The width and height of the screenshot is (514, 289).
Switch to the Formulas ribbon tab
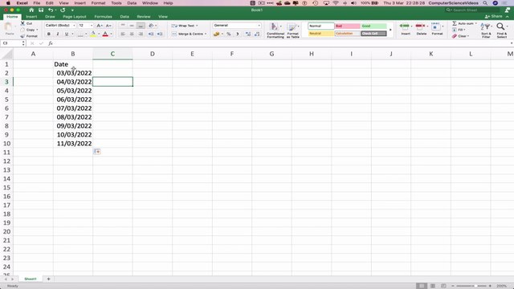coord(103,17)
